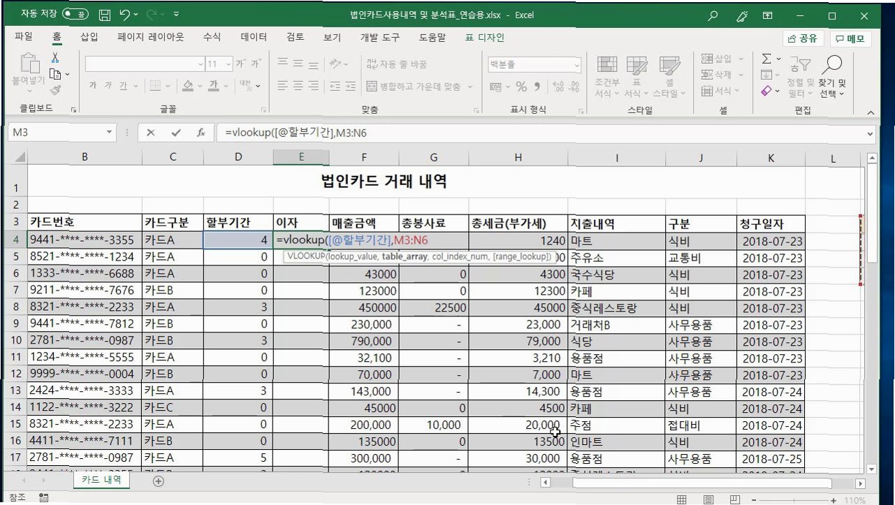Screen dimensions: 895x505
Task: Click the Copy icon in the clipboard group
Action: (55, 74)
